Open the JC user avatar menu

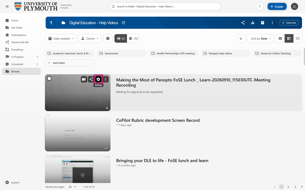[x=294, y=7]
